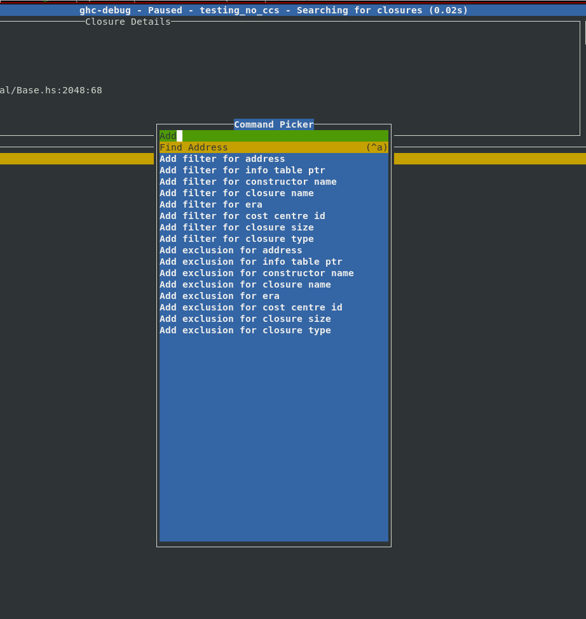Pick Add exclusion for constructor name
This screenshot has width=586, height=619.
click(257, 273)
